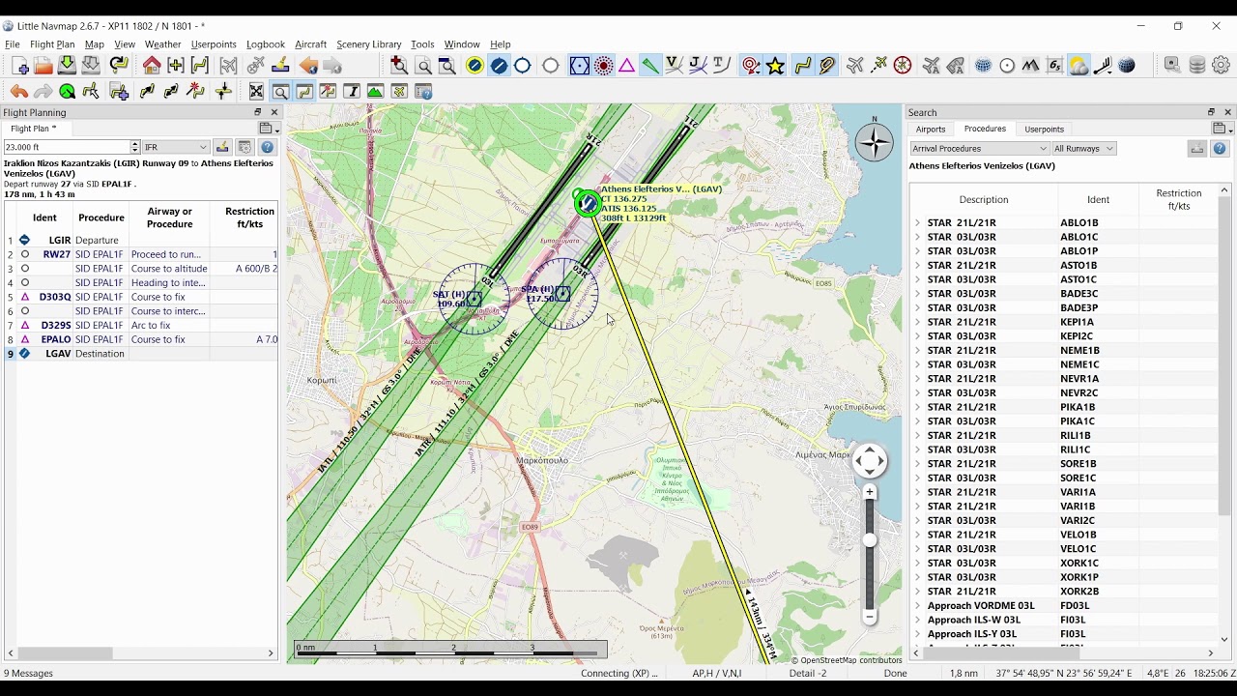The height and width of the screenshot is (696, 1237).
Task: Click the green calculate route circle icon
Action: (x=67, y=92)
